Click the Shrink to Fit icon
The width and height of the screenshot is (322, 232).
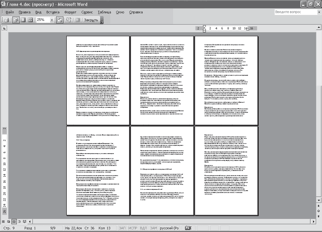click(x=68, y=20)
